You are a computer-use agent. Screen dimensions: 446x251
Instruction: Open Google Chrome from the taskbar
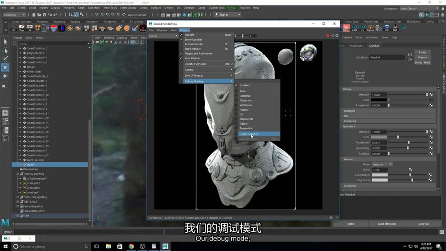131,246
